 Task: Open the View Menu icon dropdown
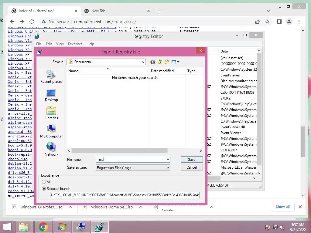tap(175, 62)
